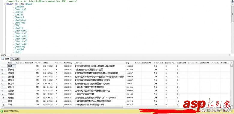The width and height of the screenshot is (234, 114).
Task: Click [Address] in the query editor
Action: pos(20,23)
